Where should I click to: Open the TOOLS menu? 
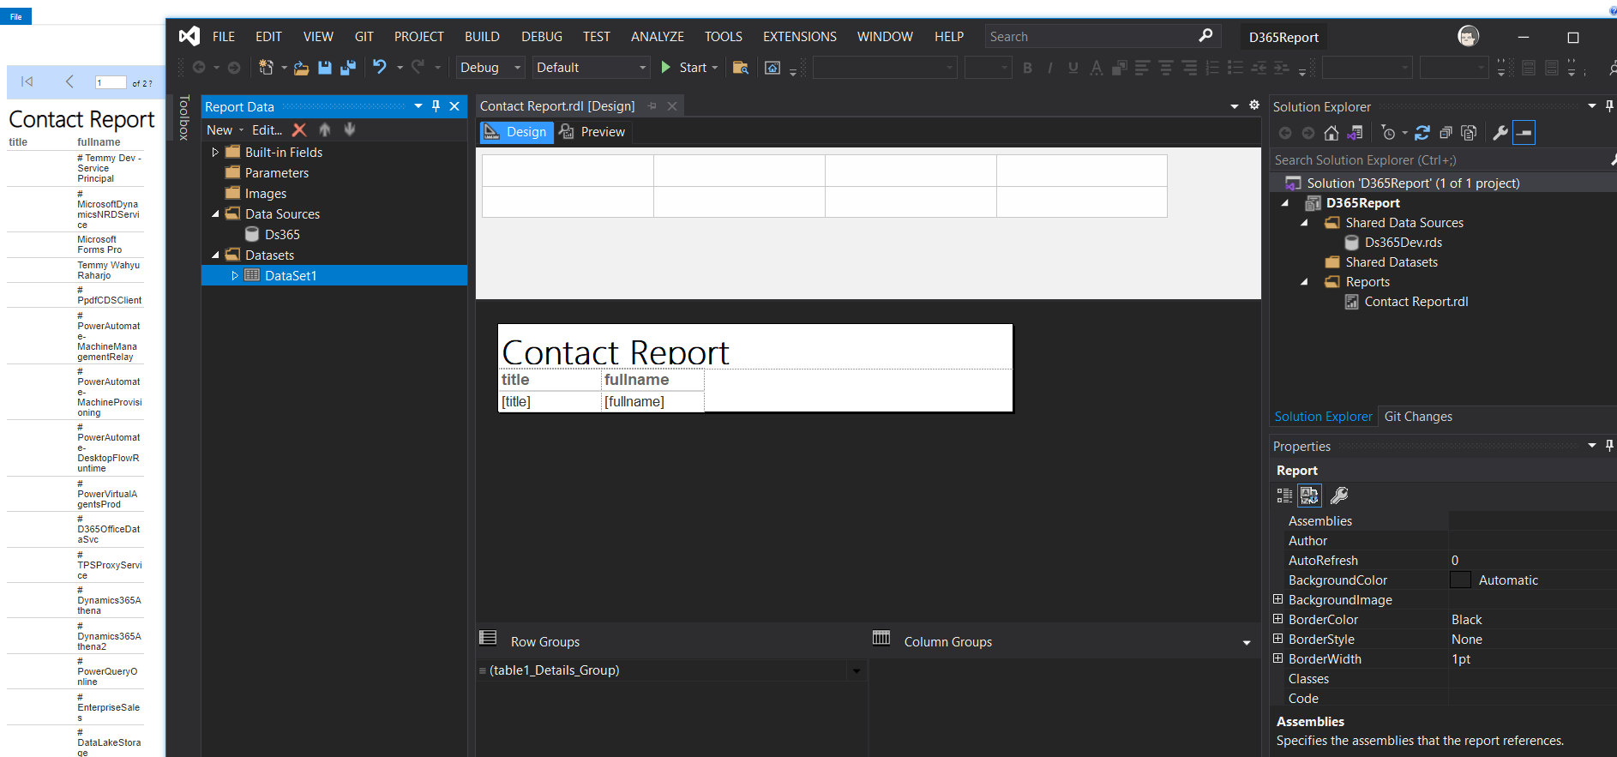[x=724, y=37]
